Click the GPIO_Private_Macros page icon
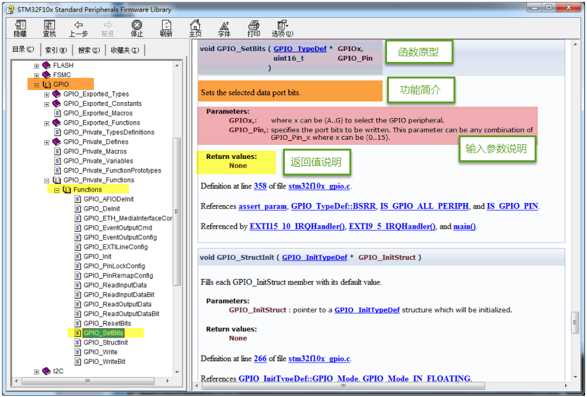The image size is (587, 397). tap(57, 151)
